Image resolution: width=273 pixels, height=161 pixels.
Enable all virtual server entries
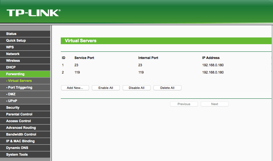[106, 87]
